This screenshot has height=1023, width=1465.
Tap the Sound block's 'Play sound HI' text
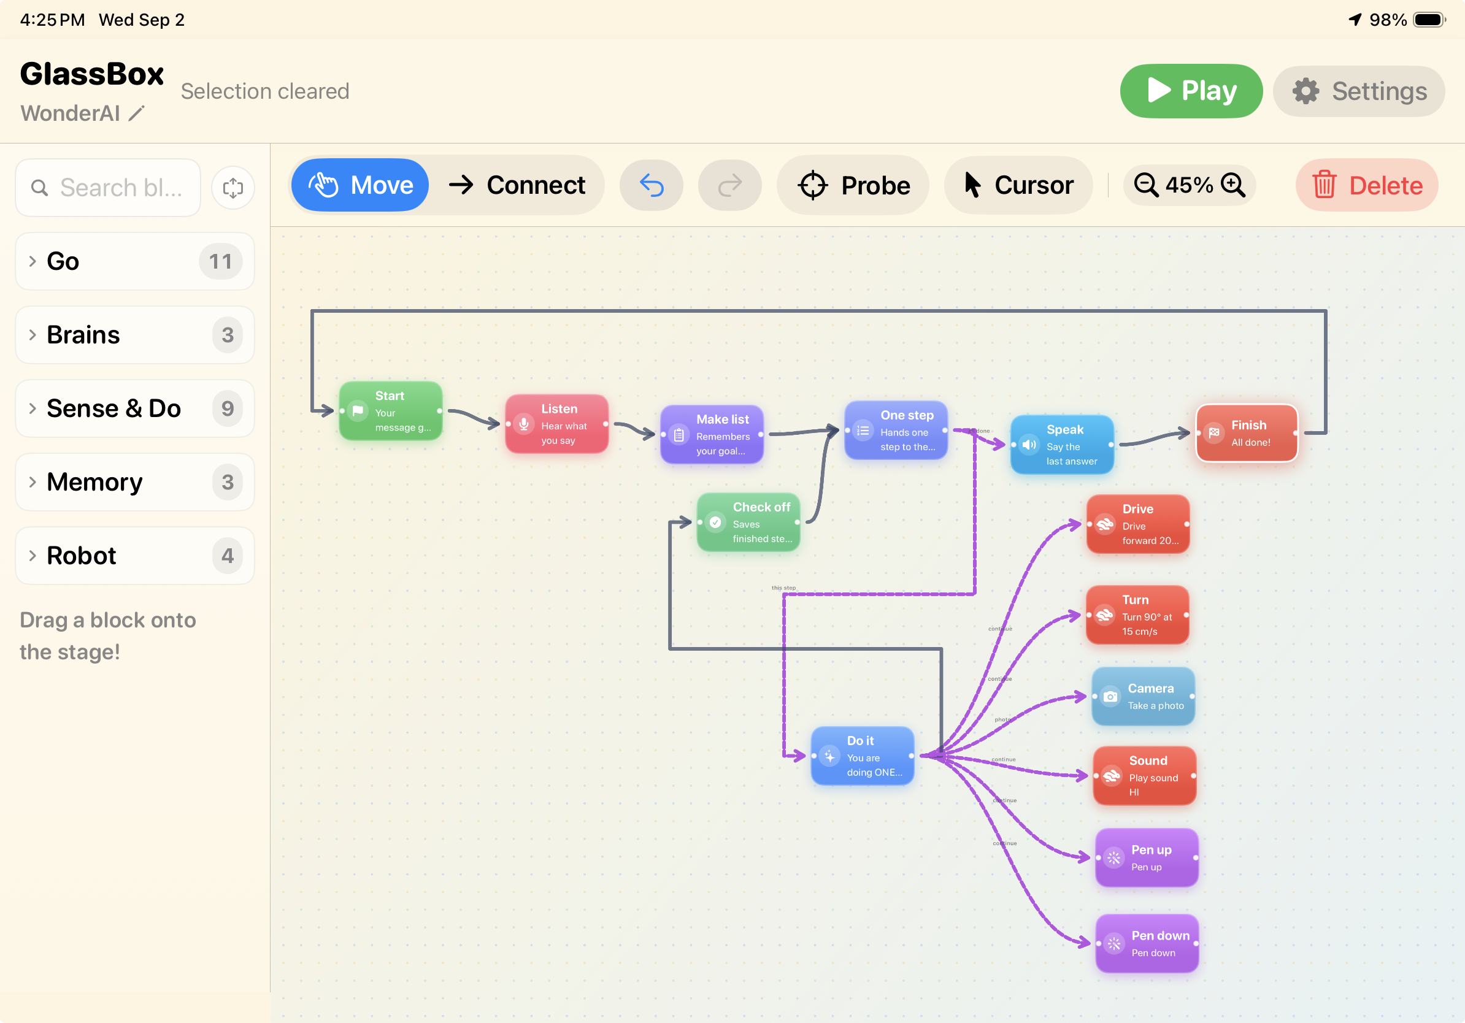(1153, 784)
